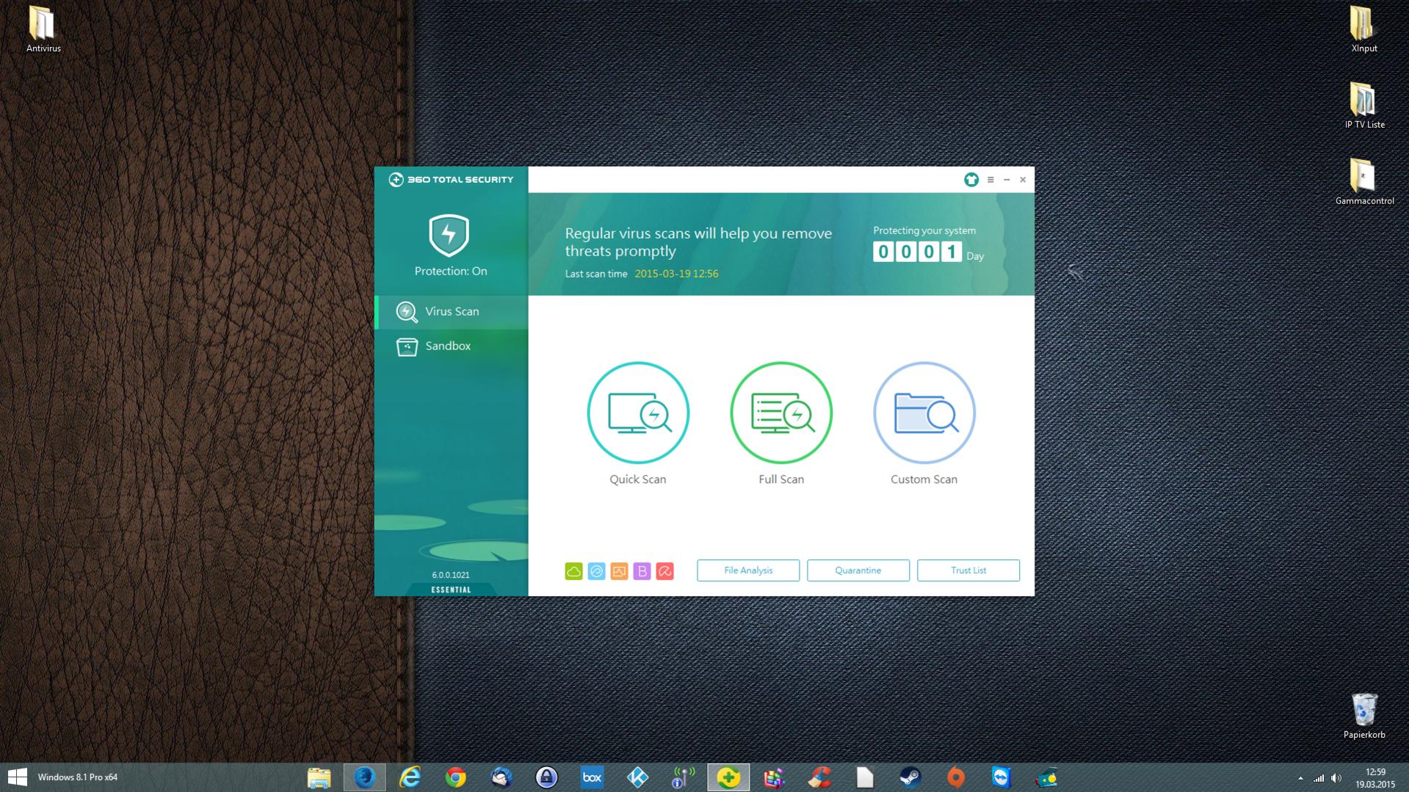Click the last scan time 2015-03-19 12:56

click(x=676, y=274)
